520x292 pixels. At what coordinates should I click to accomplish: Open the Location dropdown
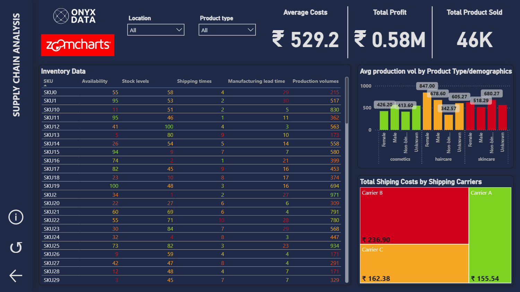point(156,30)
